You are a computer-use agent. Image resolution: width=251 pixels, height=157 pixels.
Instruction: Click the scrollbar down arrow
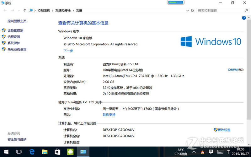pyautogui.click(x=249, y=144)
